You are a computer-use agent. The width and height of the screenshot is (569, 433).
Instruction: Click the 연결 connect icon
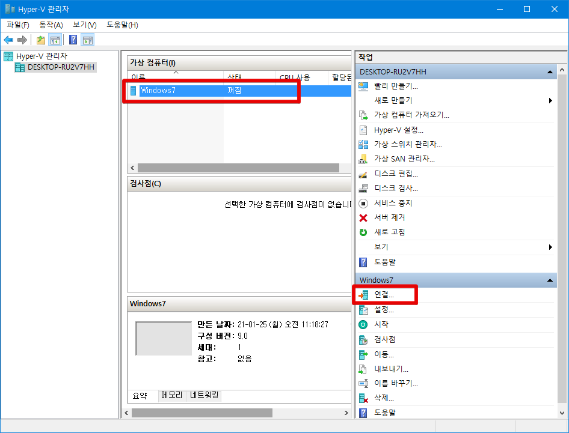click(x=363, y=295)
